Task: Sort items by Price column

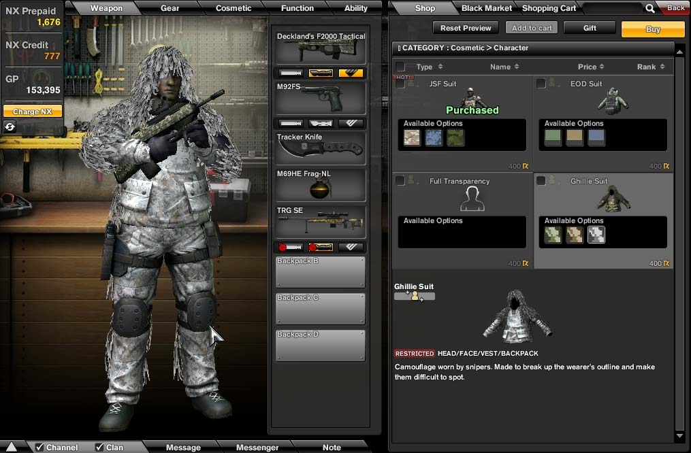Action: tap(591, 67)
